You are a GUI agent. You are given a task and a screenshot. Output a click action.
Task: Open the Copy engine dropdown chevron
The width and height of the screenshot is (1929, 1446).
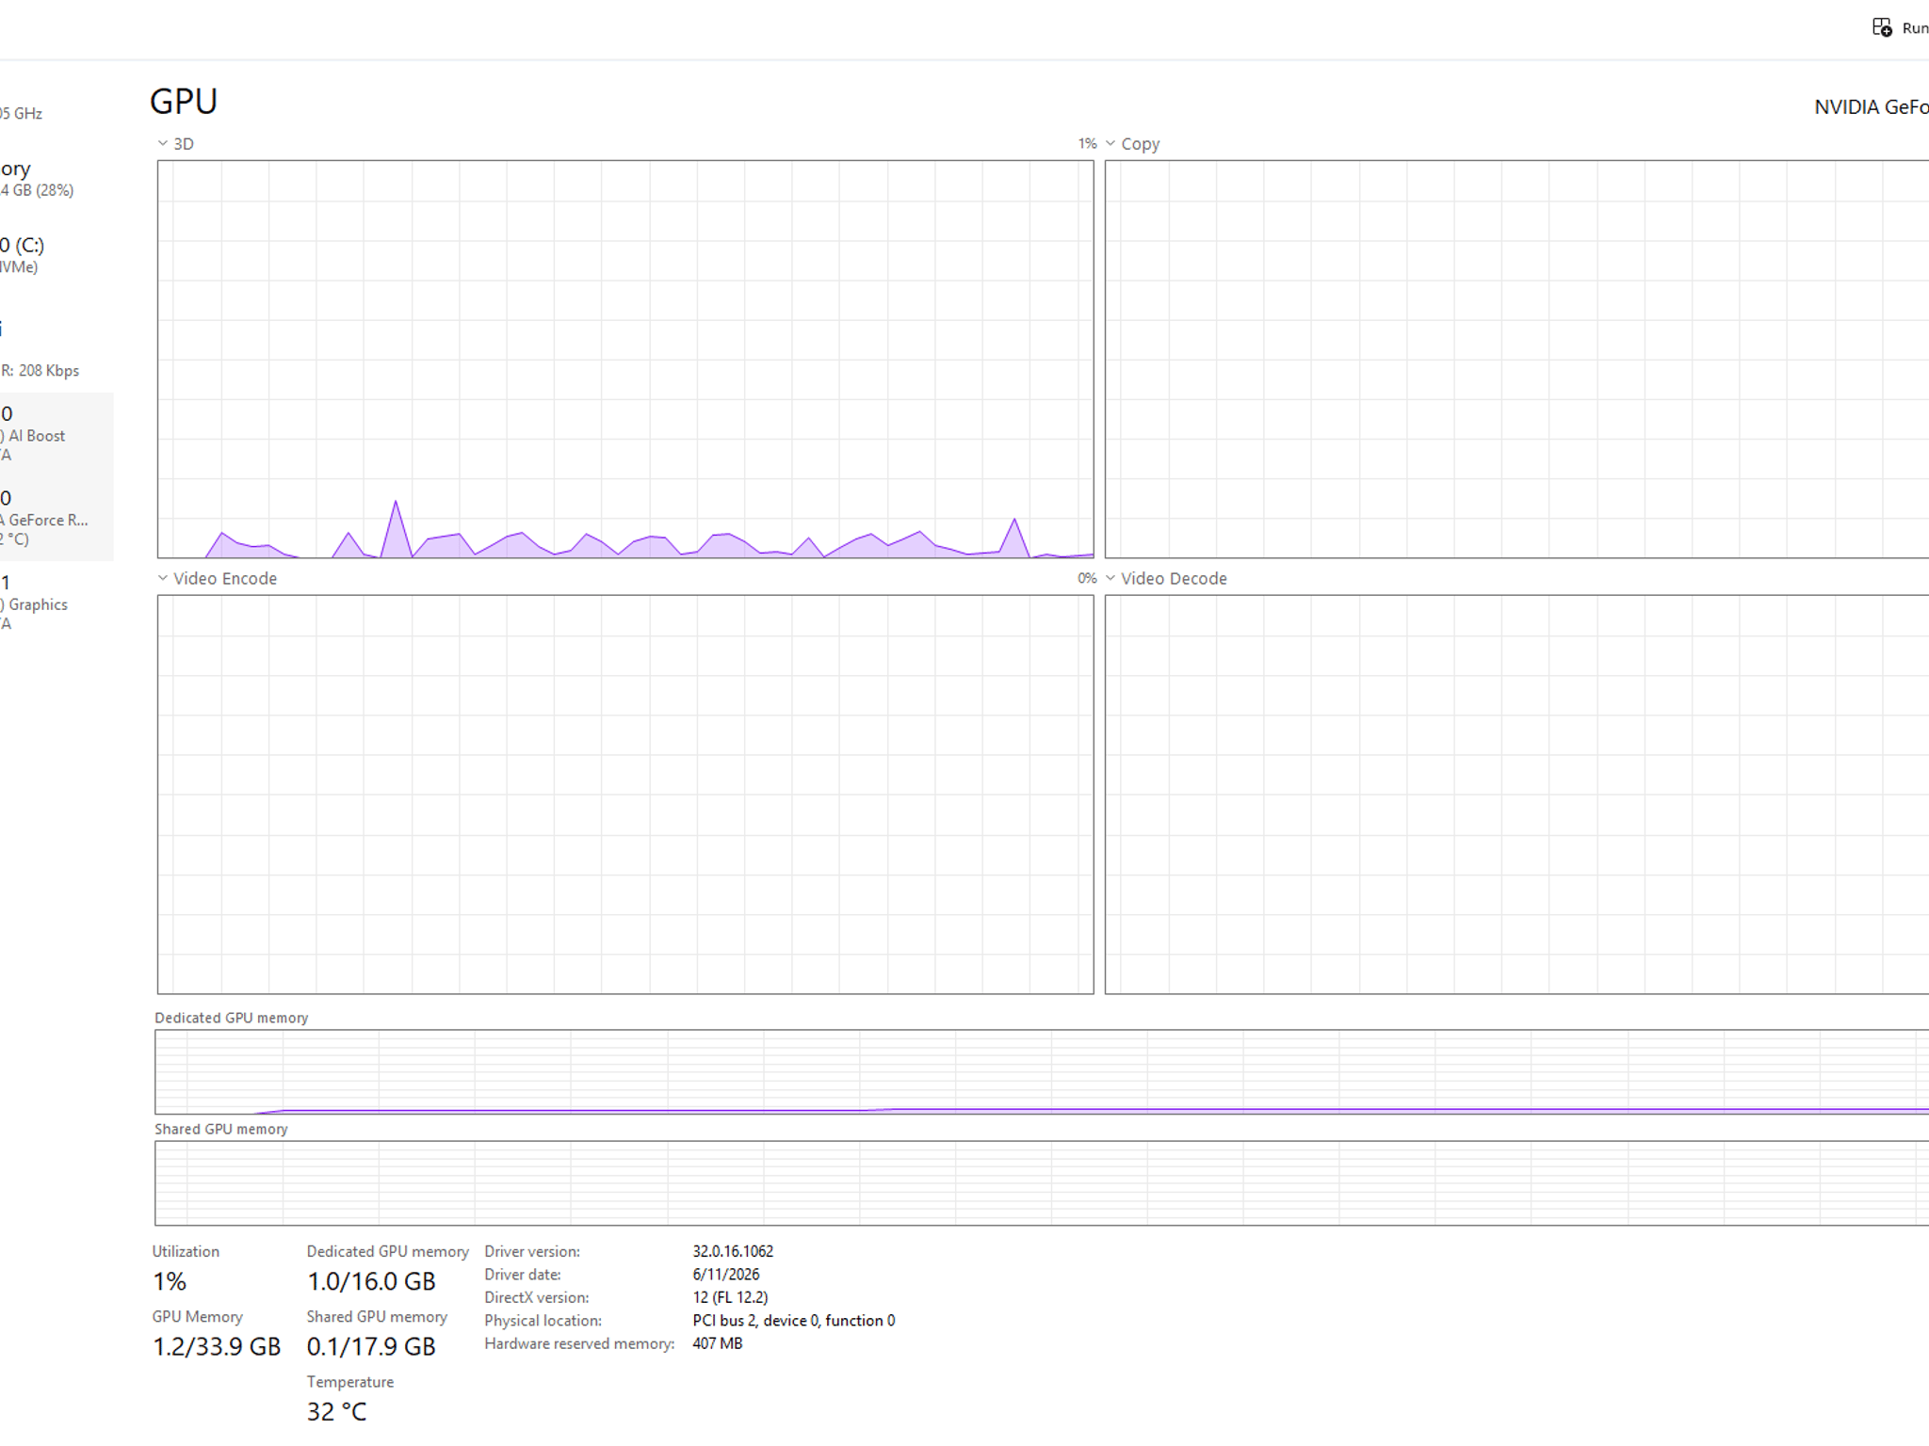(x=1110, y=143)
